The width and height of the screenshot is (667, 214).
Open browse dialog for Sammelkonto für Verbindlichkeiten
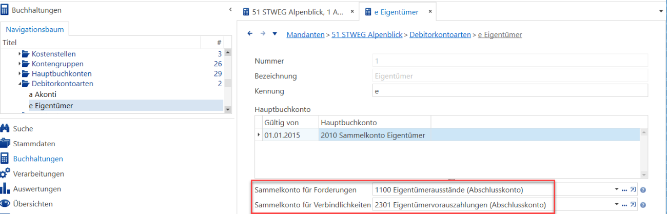[x=624, y=205]
